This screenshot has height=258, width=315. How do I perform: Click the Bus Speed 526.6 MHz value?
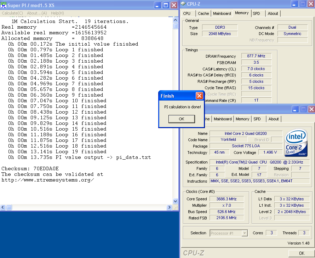(227, 212)
